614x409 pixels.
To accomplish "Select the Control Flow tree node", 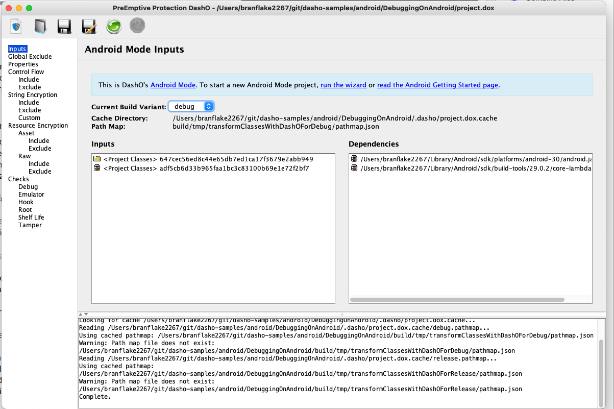I will click(26, 72).
